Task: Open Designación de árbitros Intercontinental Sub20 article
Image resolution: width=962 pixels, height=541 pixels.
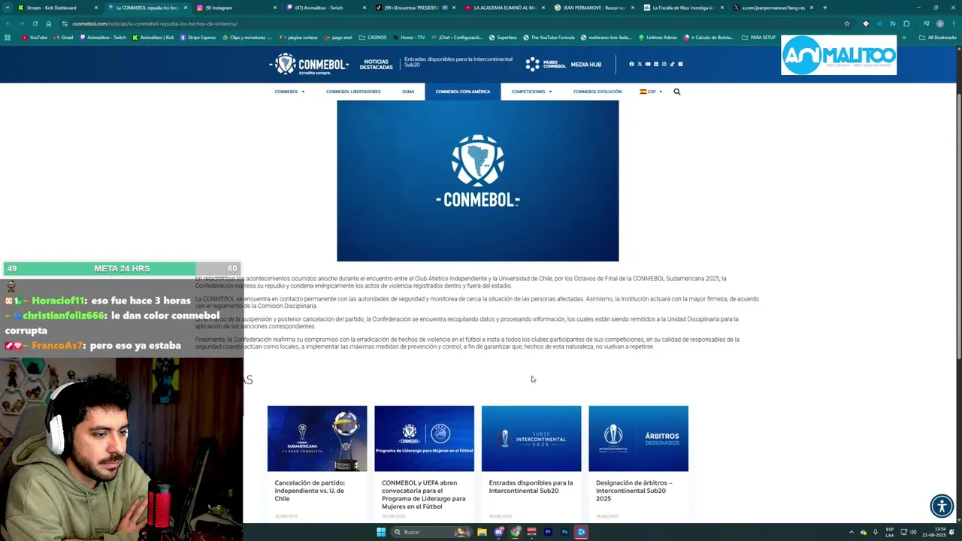Action: tap(634, 491)
